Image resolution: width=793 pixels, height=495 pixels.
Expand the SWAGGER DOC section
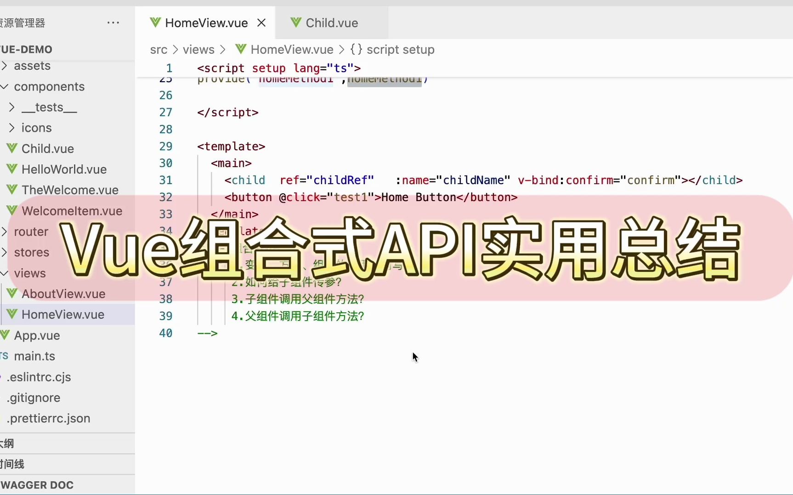[x=68, y=485]
